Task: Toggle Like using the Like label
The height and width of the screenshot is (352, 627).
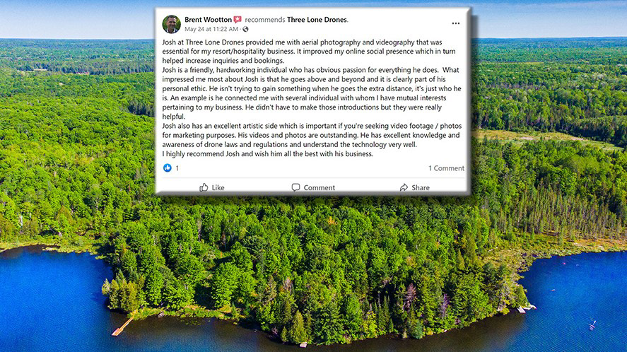Action: [218, 187]
